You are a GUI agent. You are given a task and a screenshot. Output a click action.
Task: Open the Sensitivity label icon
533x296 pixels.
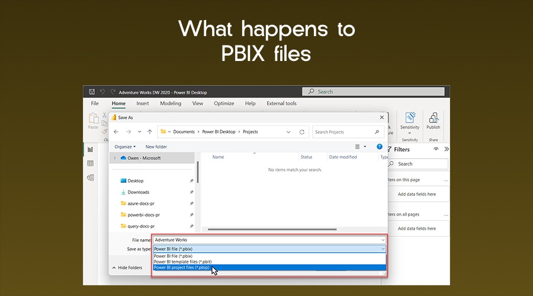(410, 118)
